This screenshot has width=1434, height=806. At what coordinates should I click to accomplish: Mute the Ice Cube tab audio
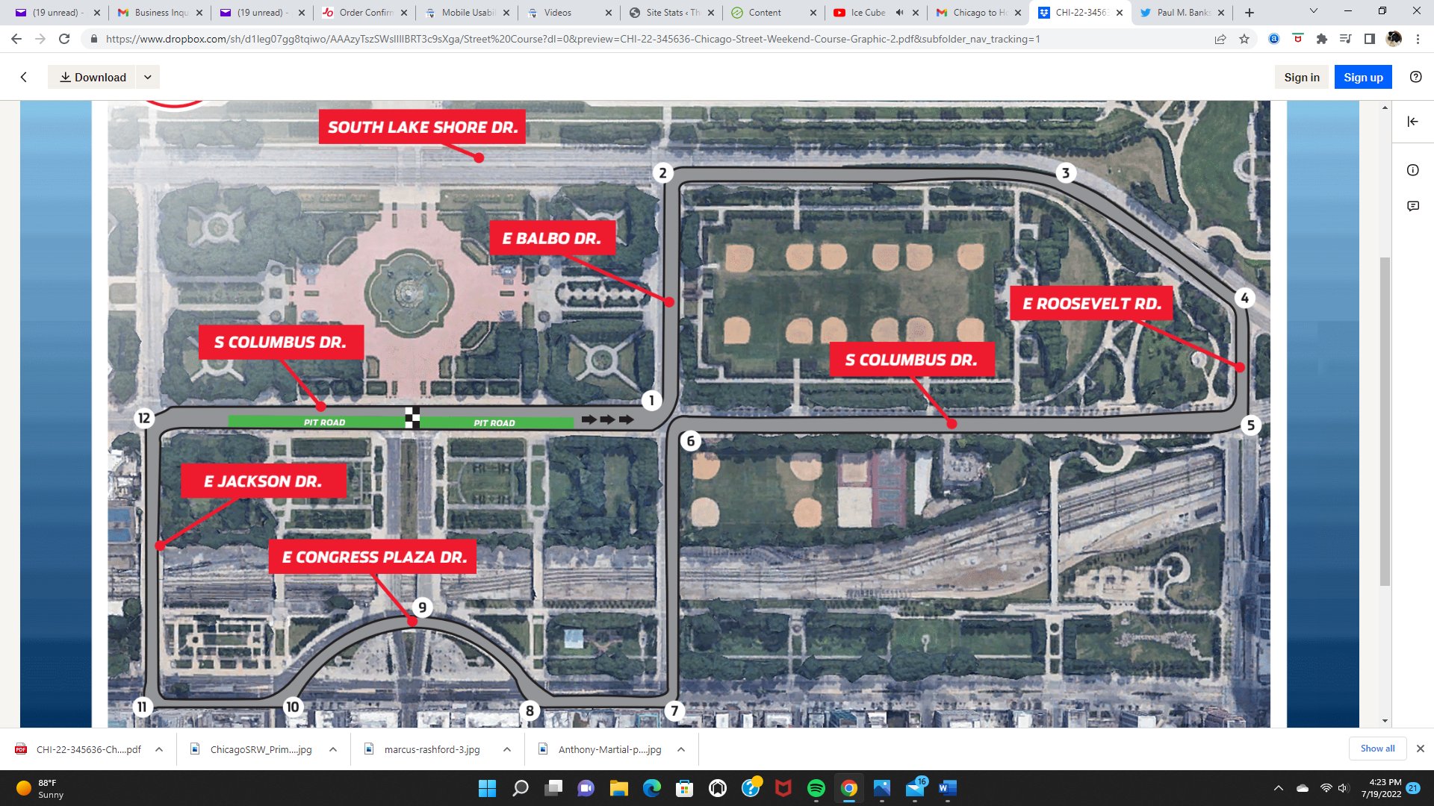(x=899, y=13)
